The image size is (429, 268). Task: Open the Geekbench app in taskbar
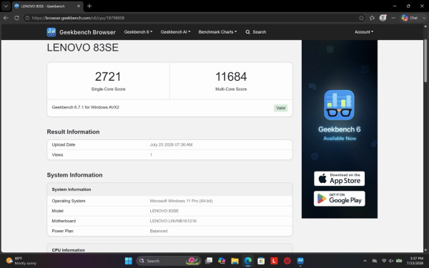pyautogui.click(x=300, y=261)
